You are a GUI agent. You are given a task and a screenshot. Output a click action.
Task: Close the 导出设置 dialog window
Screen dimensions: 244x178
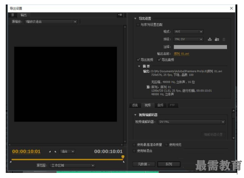click(232, 9)
